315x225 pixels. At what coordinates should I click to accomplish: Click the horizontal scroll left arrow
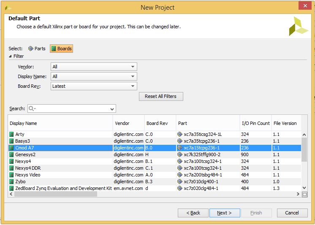click(11, 194)
